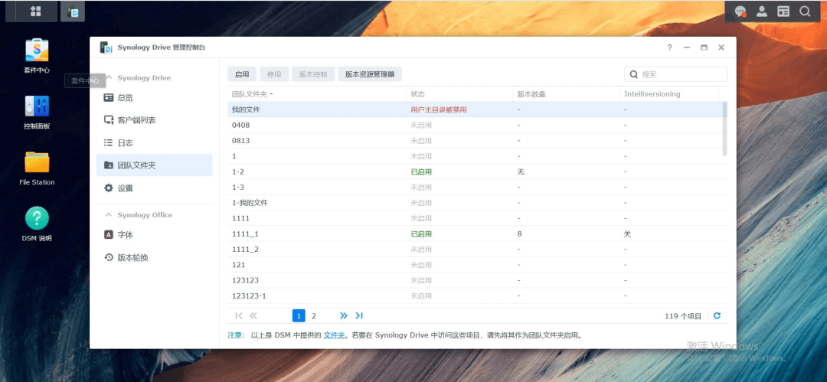Open 客户端列表 in the sidebar
Image resolution: width=827 pixels, height=382 pixels.
[x=136, y=120]
